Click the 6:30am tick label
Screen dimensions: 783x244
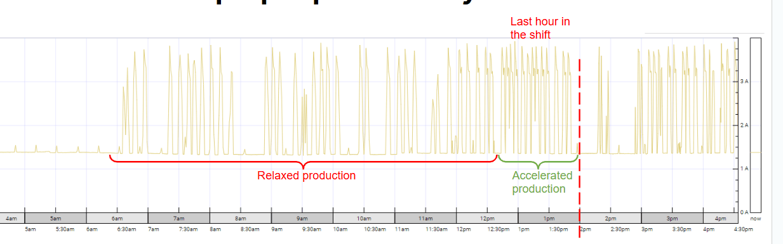(x=126, y=229)
